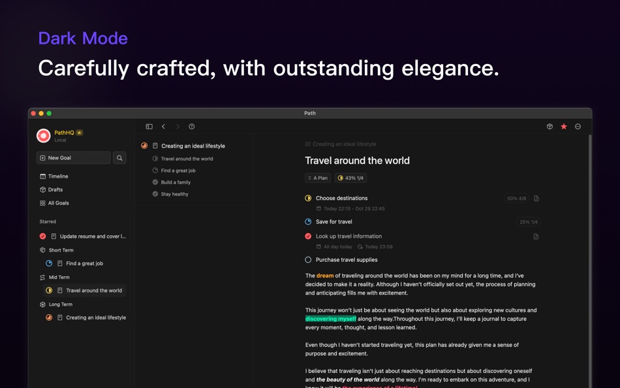This screenshot has height=388, width=620.
Task: Open note icon beside Choose destinations
Action: click(536, 199)
